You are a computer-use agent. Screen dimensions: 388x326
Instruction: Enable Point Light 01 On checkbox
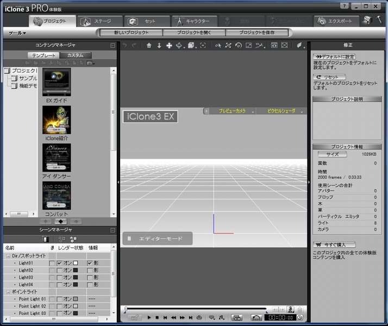(60, 299)
